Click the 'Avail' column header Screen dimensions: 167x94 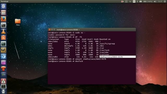point(90,39)
